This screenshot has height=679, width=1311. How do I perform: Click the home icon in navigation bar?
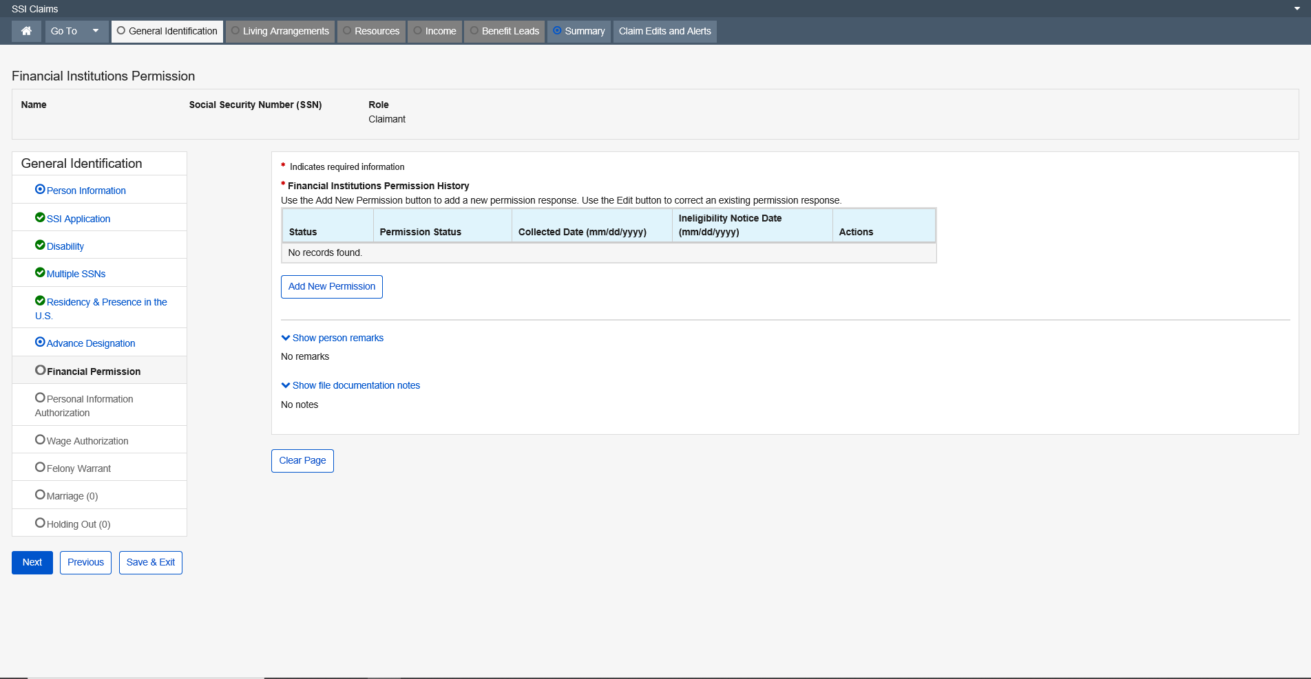click(x=26, y=31)
